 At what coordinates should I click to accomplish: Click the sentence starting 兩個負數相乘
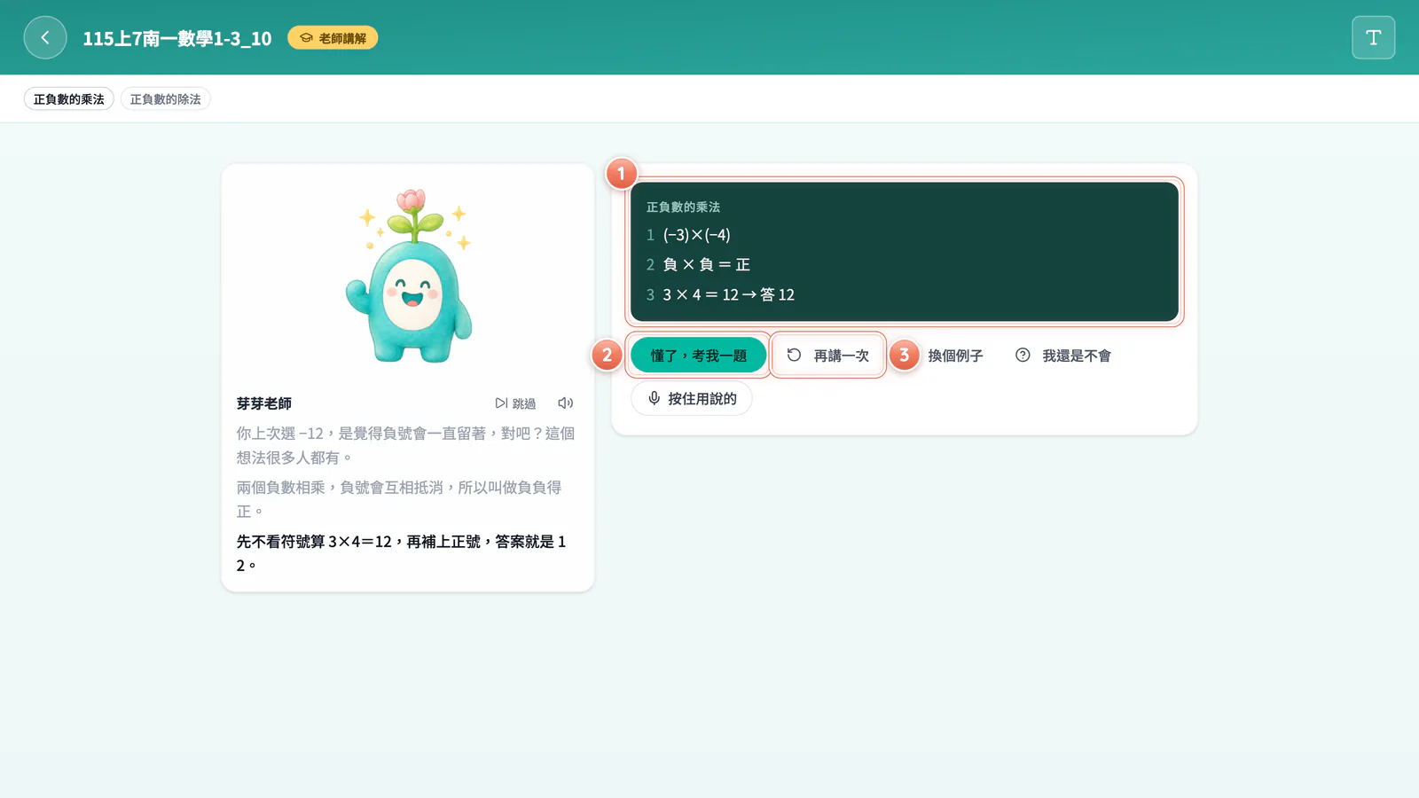(399, 499)
